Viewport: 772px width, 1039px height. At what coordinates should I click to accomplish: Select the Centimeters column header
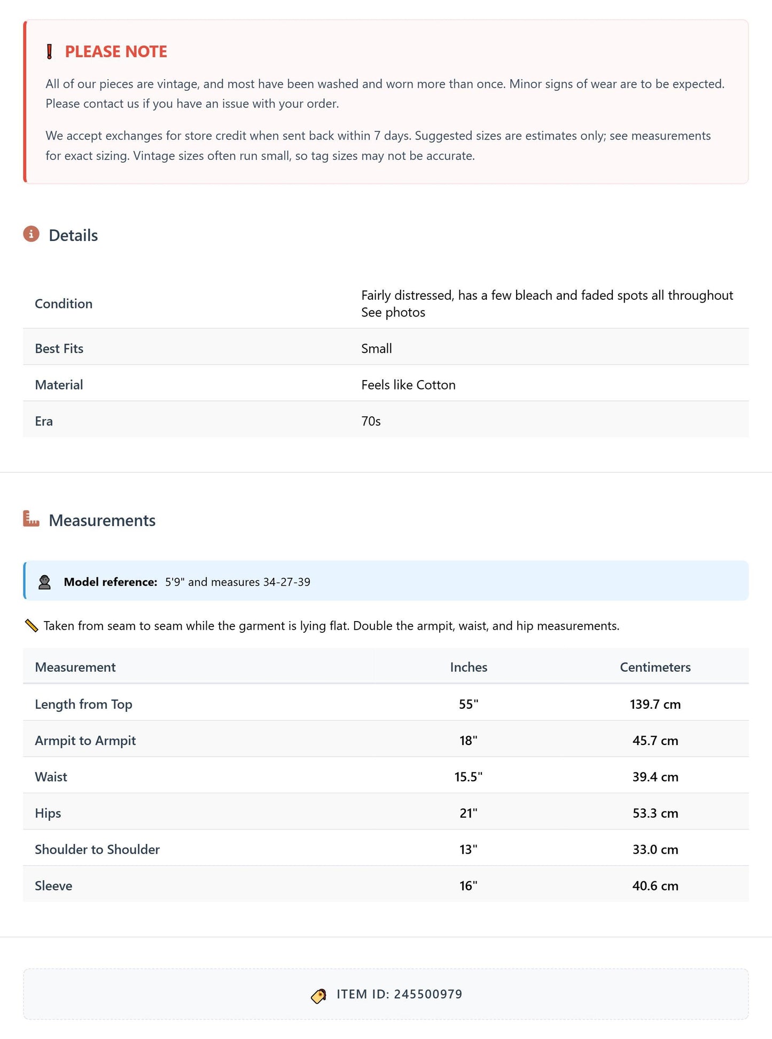pos(655,667)
